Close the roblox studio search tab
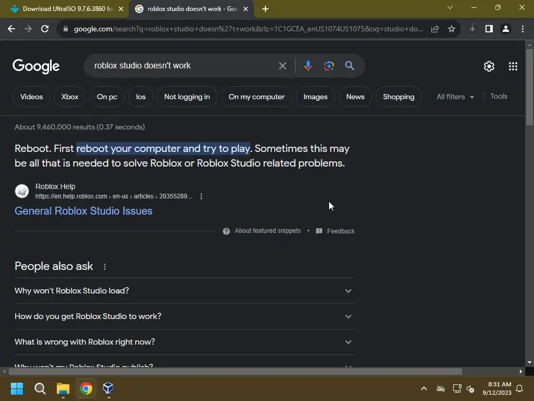The height and width of the screenshot is (401, 534). [246, 9]
